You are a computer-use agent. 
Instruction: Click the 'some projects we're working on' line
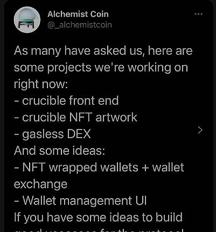click(x=101, y=68)
